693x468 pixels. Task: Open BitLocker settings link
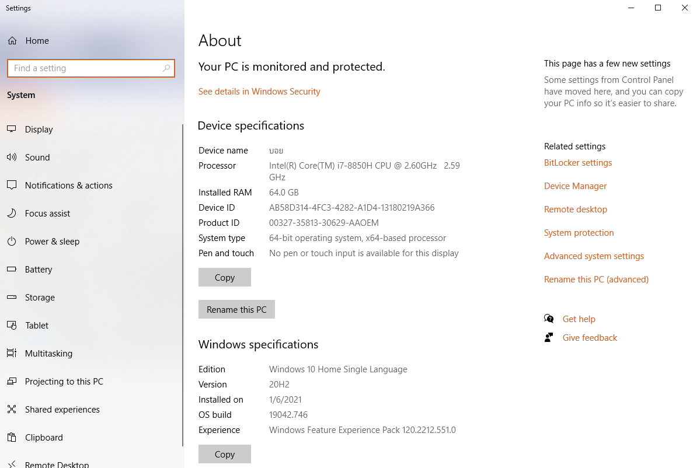tap(578, 163)
